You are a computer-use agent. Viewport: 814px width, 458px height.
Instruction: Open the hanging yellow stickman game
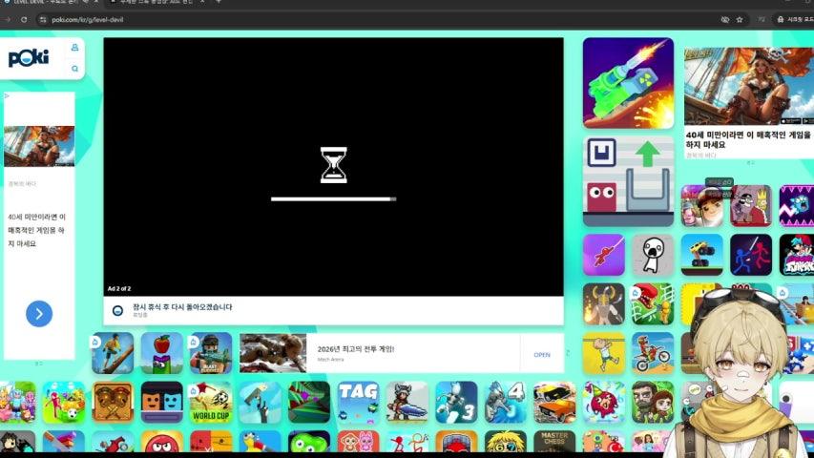click(604, 353)
